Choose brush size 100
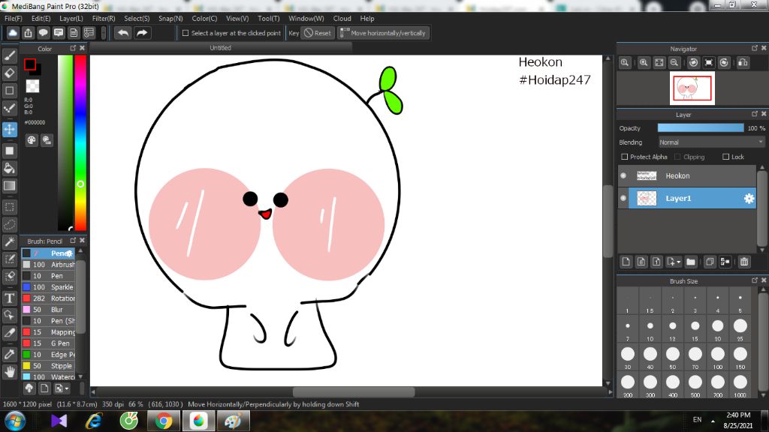The width and height of the screenshot is (769, 432). tap(717, 356)
